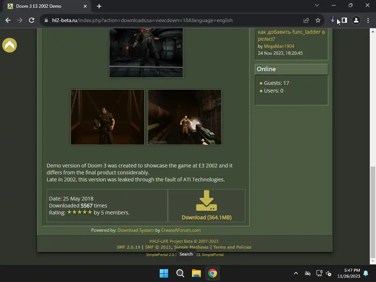Open the Chrome profile avatar icon

tap(356, 21)
